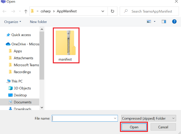Screen dimensions: 181x134
Task: Click the Open button
Action: 134,127
